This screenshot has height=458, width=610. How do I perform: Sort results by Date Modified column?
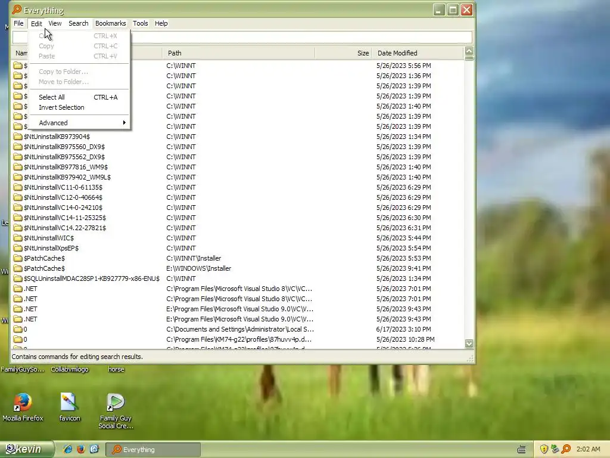click(x=418, y=53)
